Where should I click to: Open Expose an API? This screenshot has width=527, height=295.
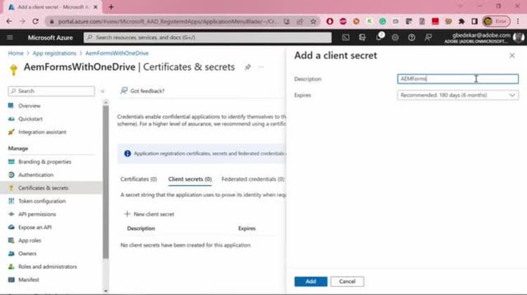pos(34,227)
